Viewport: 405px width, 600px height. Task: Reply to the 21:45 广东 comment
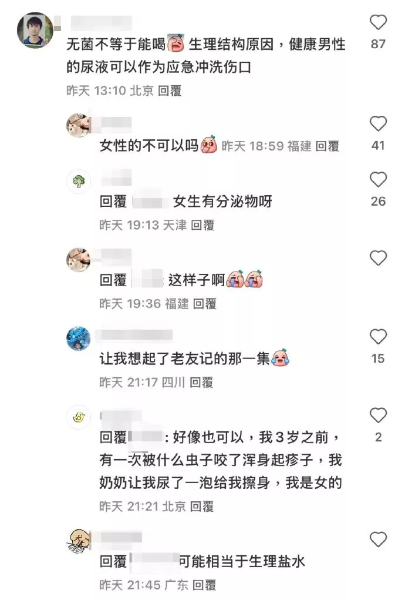click(204, 585)
